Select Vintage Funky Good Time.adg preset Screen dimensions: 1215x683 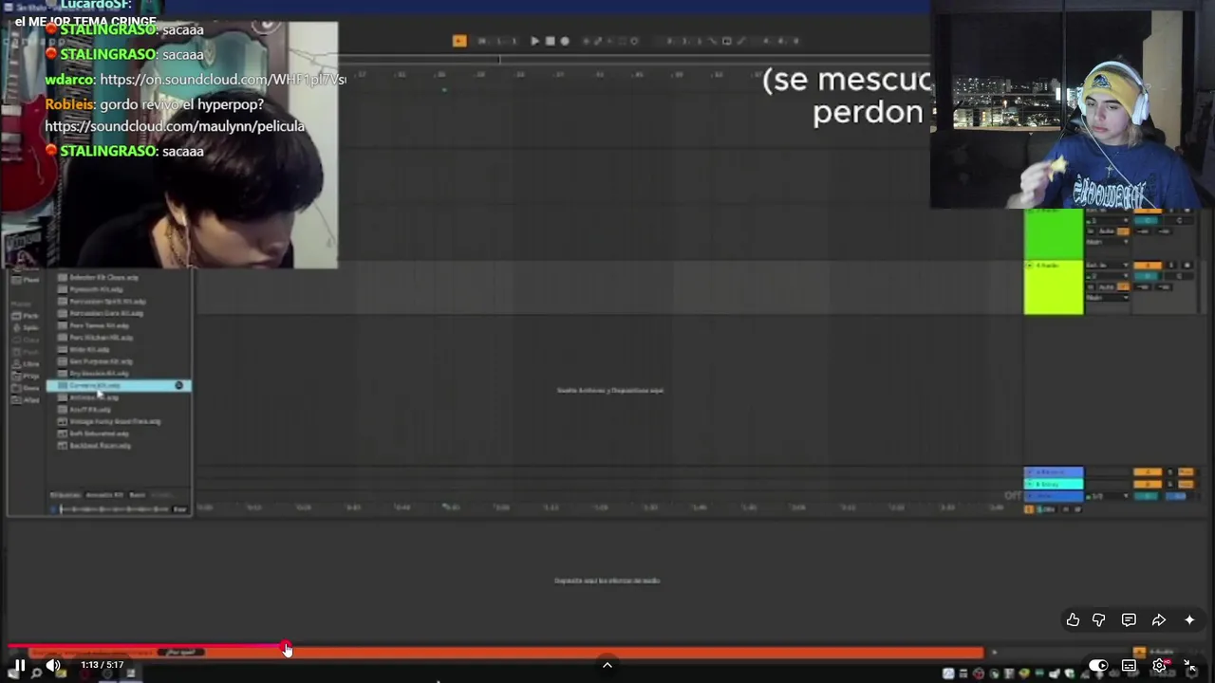pyautogui.click(x=114, y=421)
